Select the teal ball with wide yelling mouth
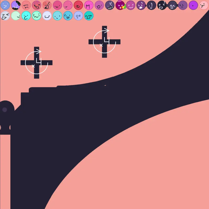The height and width of the screenshot is (209, 209). coord(89,16)
